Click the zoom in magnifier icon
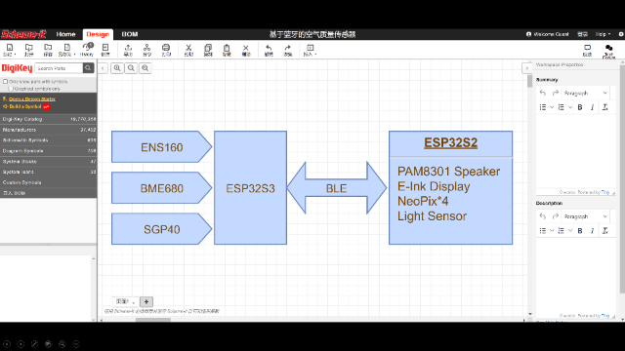This screenshot has width=625, height=351. 117,68
